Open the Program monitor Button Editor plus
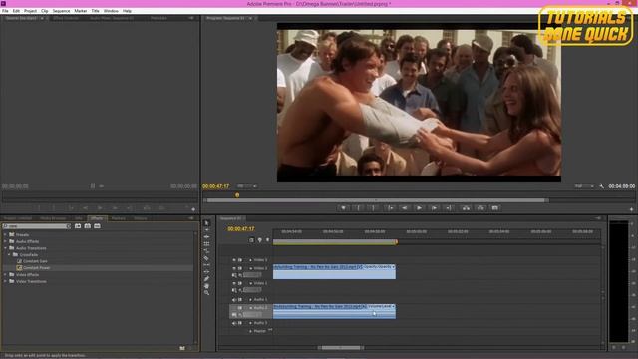This screenshot has width=638, height=359. [x=631, y=209]
